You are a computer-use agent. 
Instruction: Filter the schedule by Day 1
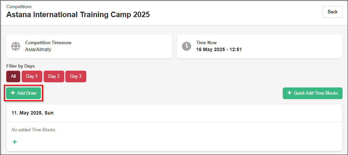32,76
